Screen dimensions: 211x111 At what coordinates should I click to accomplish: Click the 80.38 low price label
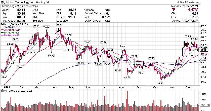[51, 56]
